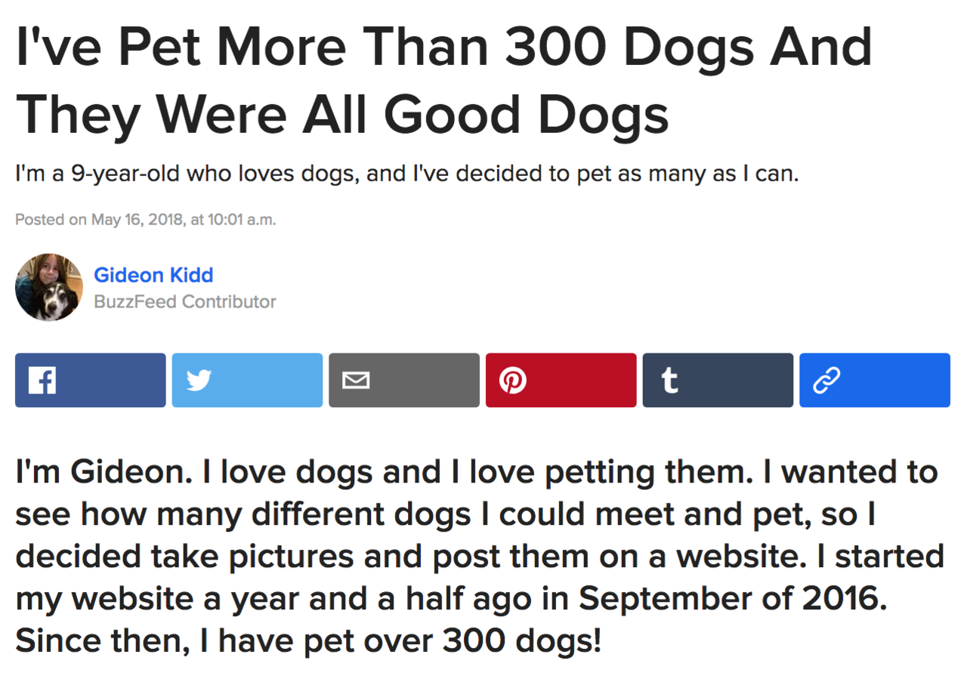Open the author's round profile photo
This screenshot has width=967, height=682.
point(48,287)
